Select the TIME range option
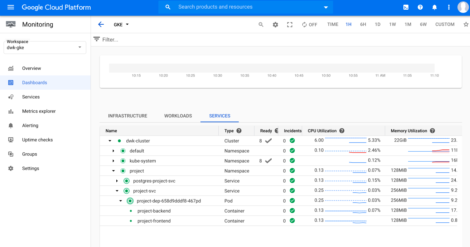The height and width of the screenshot is (247, 470). tap(333, 25)
